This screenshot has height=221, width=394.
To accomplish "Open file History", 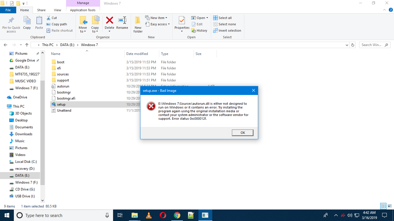I will [199, 31].
